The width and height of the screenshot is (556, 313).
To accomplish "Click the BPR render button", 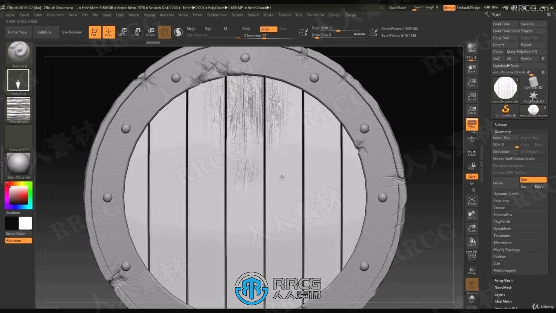I will click(472, 48).
